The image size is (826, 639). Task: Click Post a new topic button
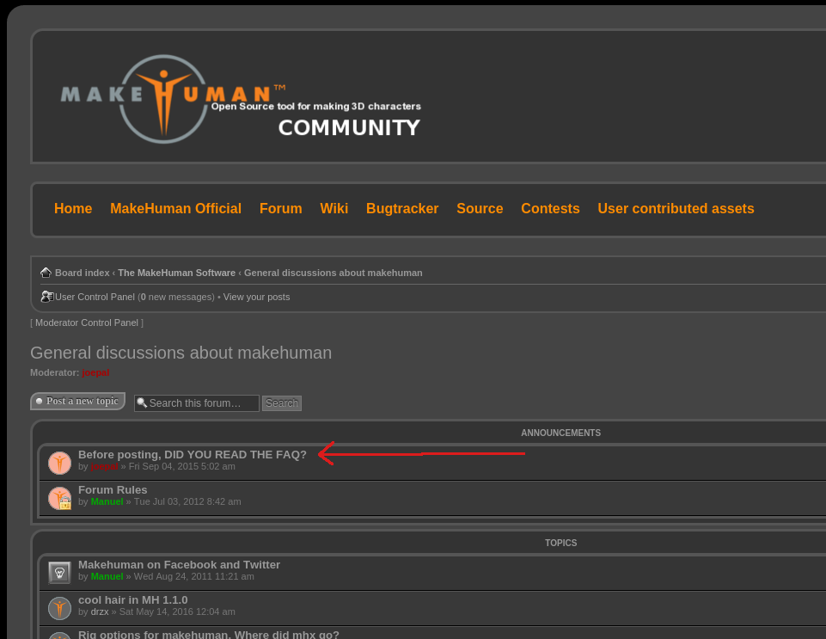coord(78,402)
